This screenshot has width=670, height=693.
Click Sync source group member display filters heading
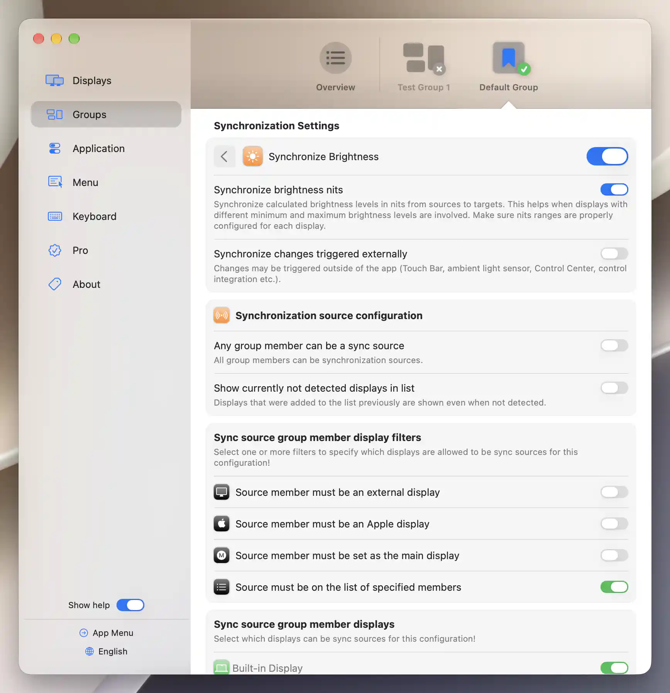click(x=317, y=437)
